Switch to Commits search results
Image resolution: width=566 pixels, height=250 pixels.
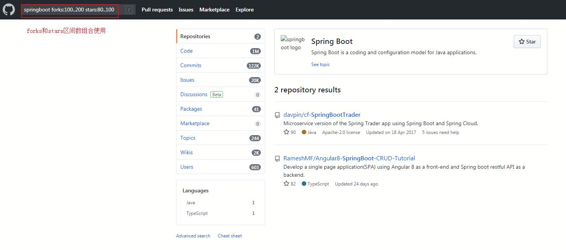click(220, 65)
